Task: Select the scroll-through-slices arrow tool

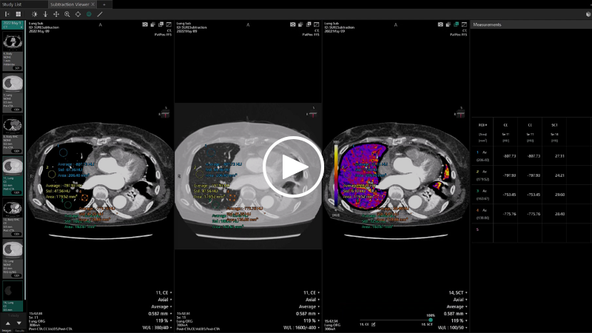Action: point(45,14)
